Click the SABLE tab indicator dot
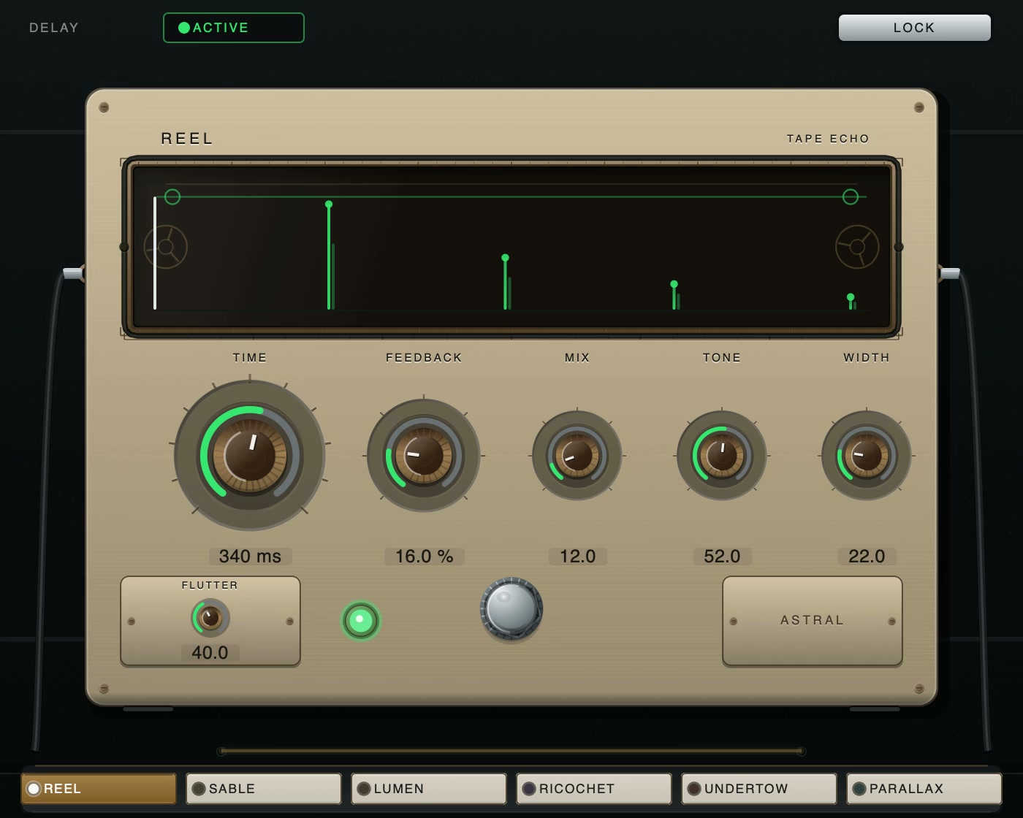Viewport: 1023px width, 818px height. point(199,789)
